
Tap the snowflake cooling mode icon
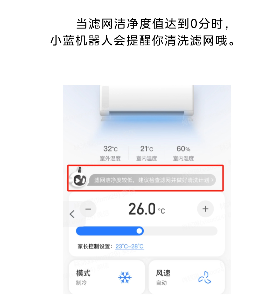click(x=125, y=277)
